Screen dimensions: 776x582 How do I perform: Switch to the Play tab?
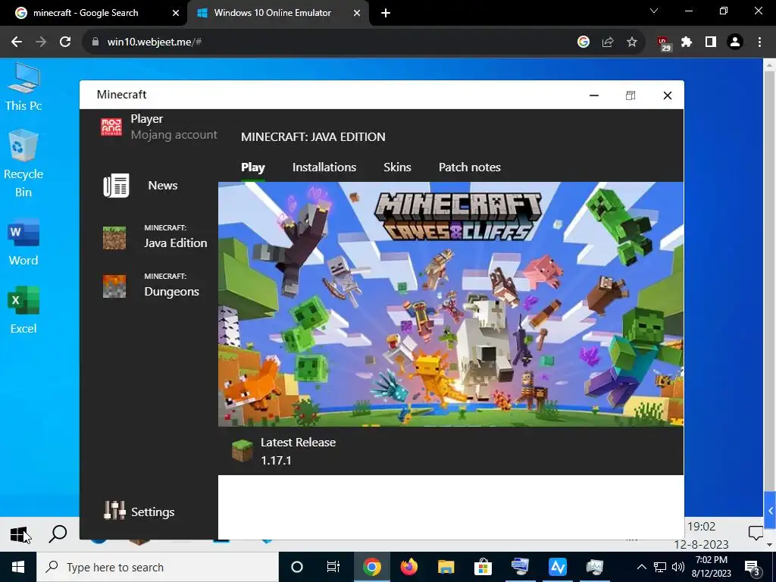point(253,167)
